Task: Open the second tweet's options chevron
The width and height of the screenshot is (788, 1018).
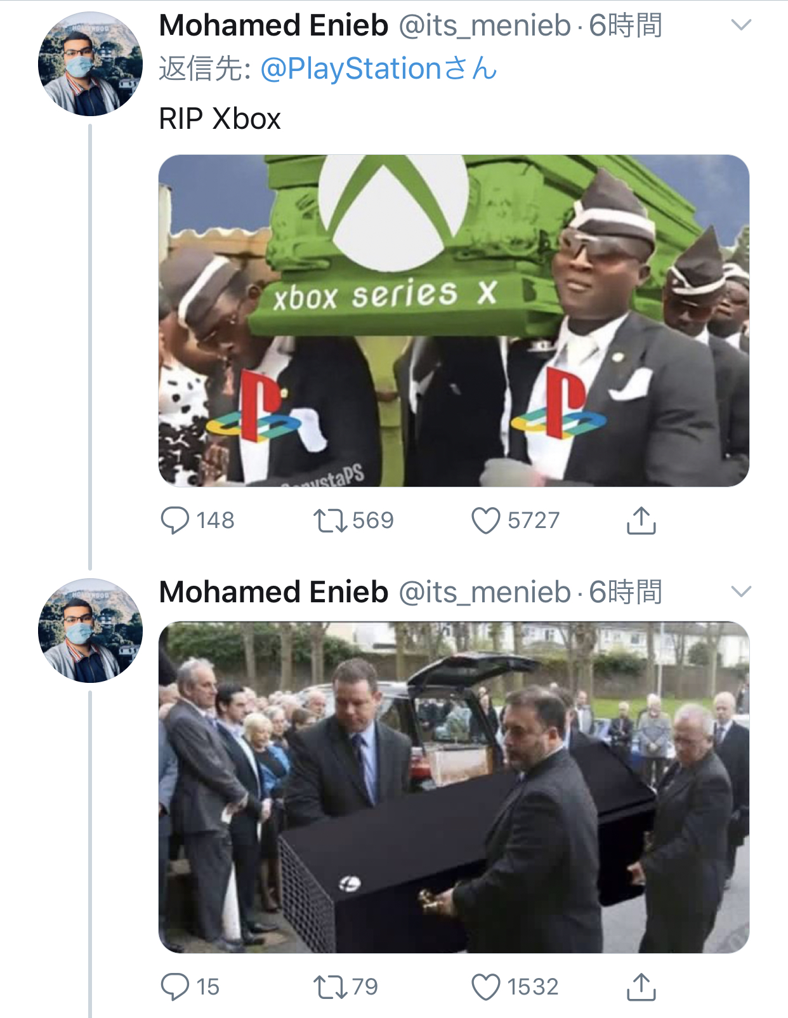Action: [741, 592]
